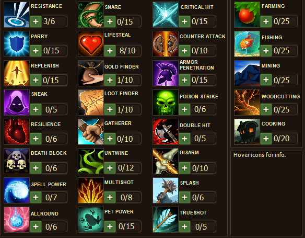
Task: Click the Poison Strike green skull icon
Action: (x=166, y=103)
